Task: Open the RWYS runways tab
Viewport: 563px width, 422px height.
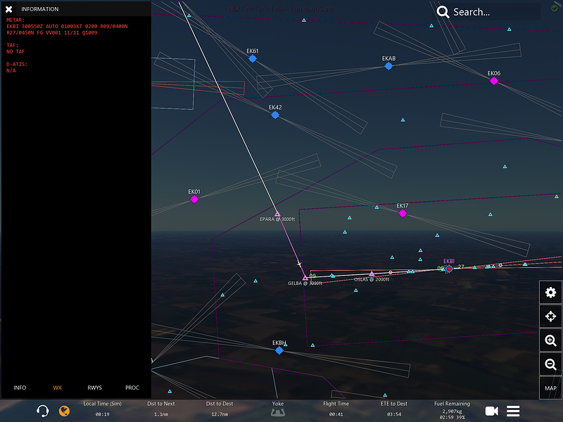Action: pos(95,388)
